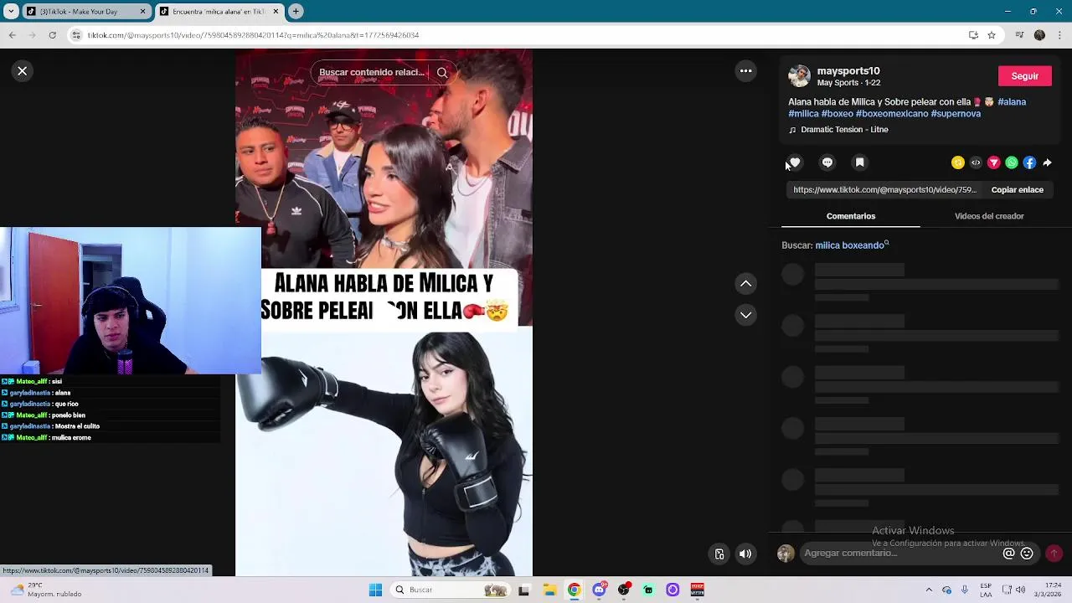Click the red post comment arrow button
1072x603 pixels.
click(x=1054, y=553)
